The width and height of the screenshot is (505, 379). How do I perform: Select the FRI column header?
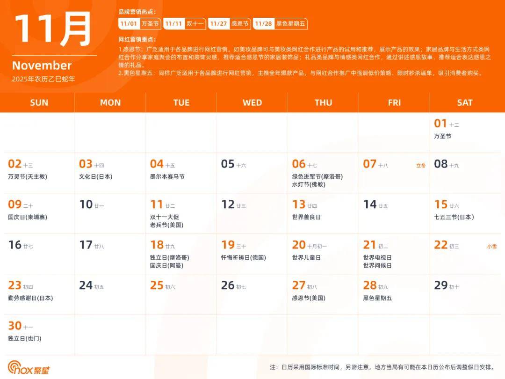pos(394,103)
